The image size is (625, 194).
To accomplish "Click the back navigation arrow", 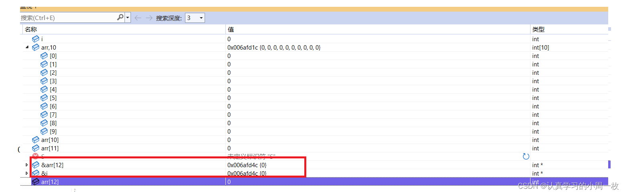I will click(138, 18).
